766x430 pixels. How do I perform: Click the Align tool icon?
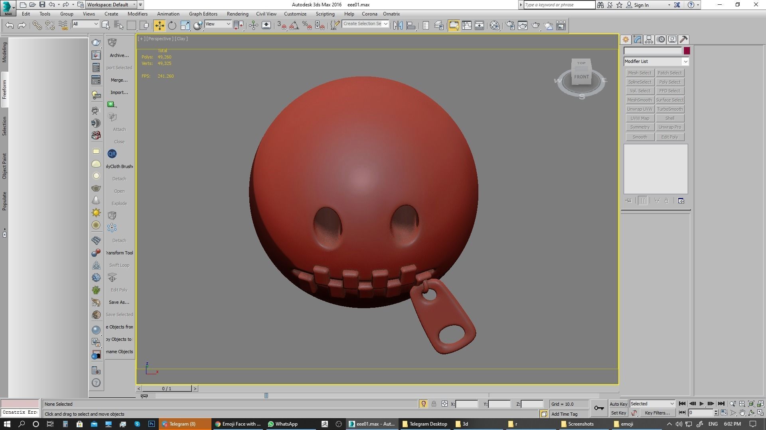pos(411,25)
